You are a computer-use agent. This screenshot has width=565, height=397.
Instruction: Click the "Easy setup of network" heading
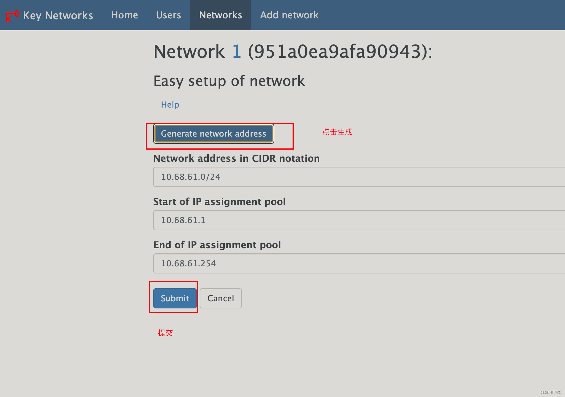(x=229, y=81)
